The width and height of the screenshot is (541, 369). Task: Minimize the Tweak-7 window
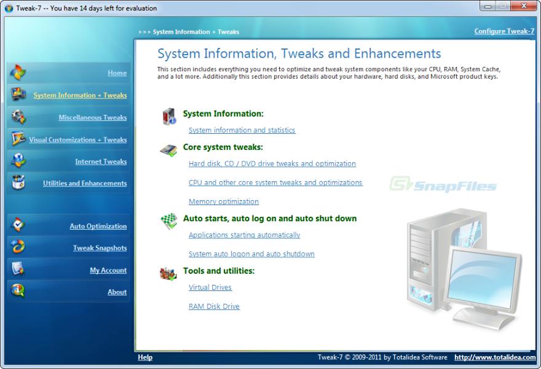[x=488, y=6]
